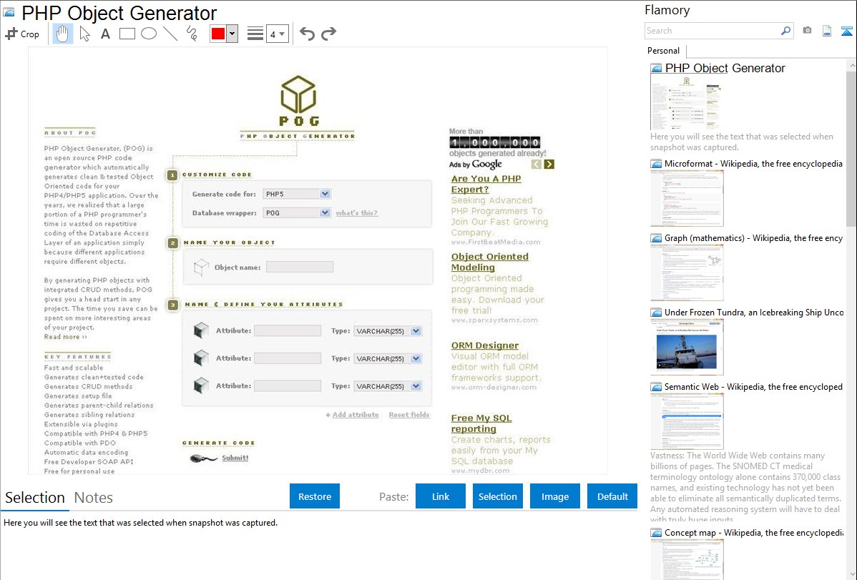Pick the freehand scribble tool
Viewport: 857px width, 580px height.
pos(192,34)
